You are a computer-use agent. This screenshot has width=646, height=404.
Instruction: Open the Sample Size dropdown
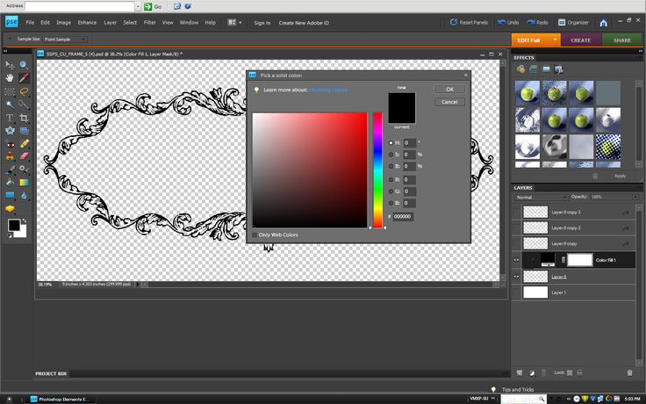pos(67,40)
